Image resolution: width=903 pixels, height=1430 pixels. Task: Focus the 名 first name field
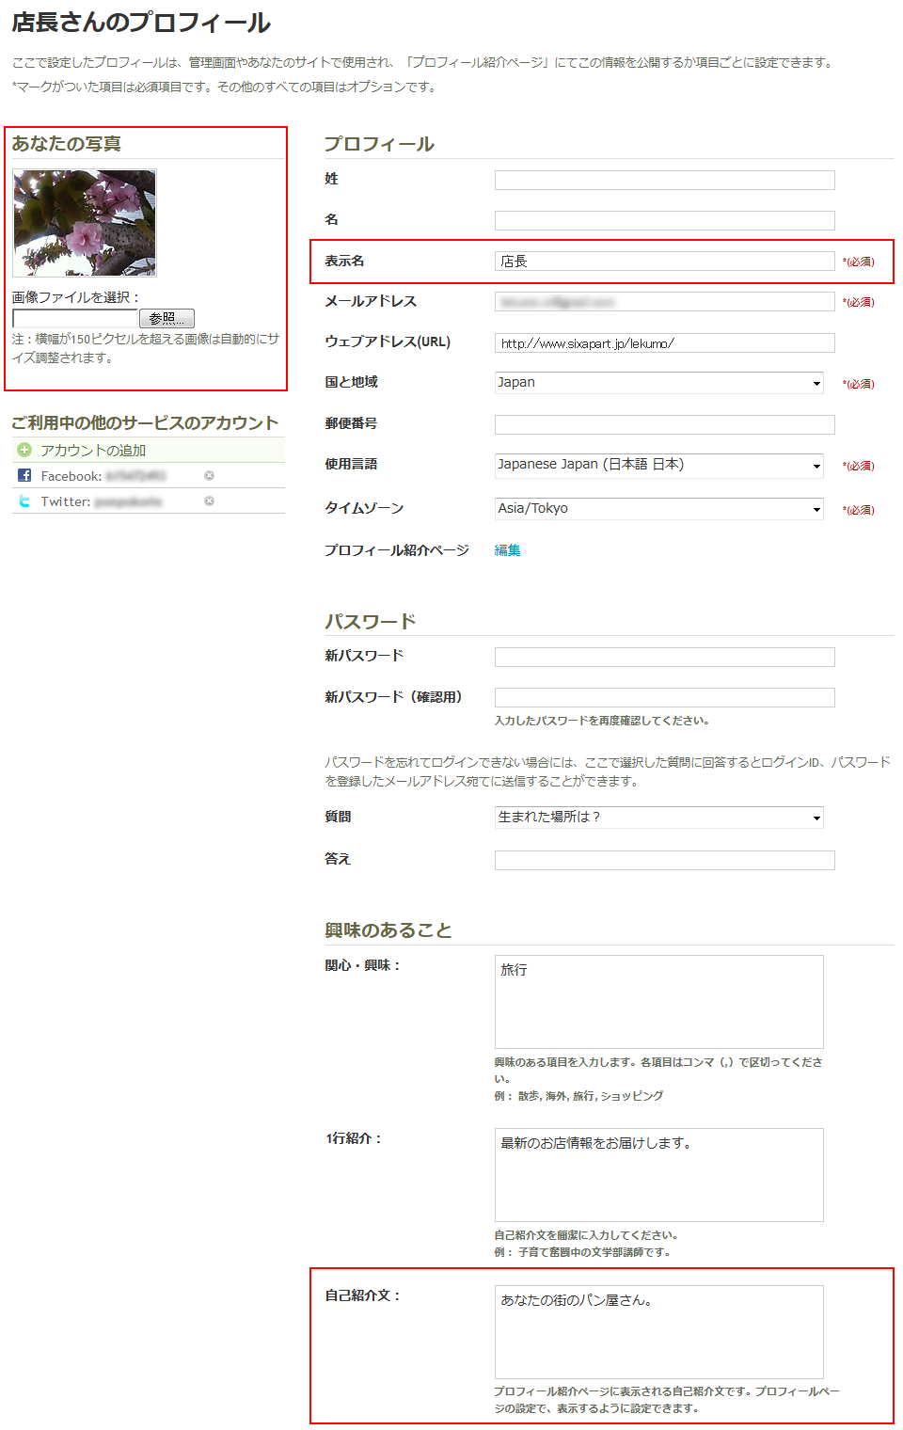(665, 220)
